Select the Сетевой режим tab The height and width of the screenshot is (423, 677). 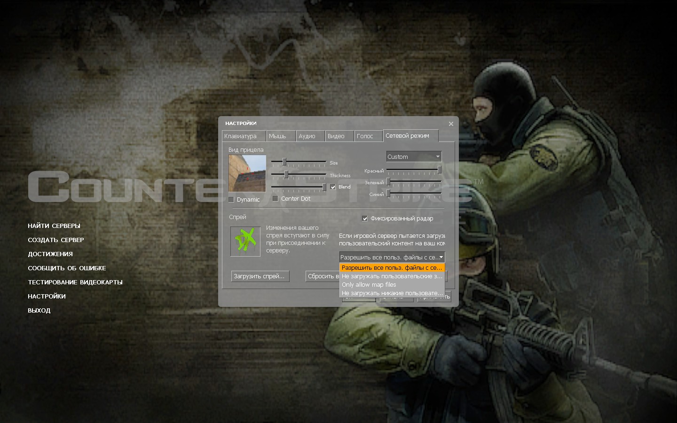410,135
